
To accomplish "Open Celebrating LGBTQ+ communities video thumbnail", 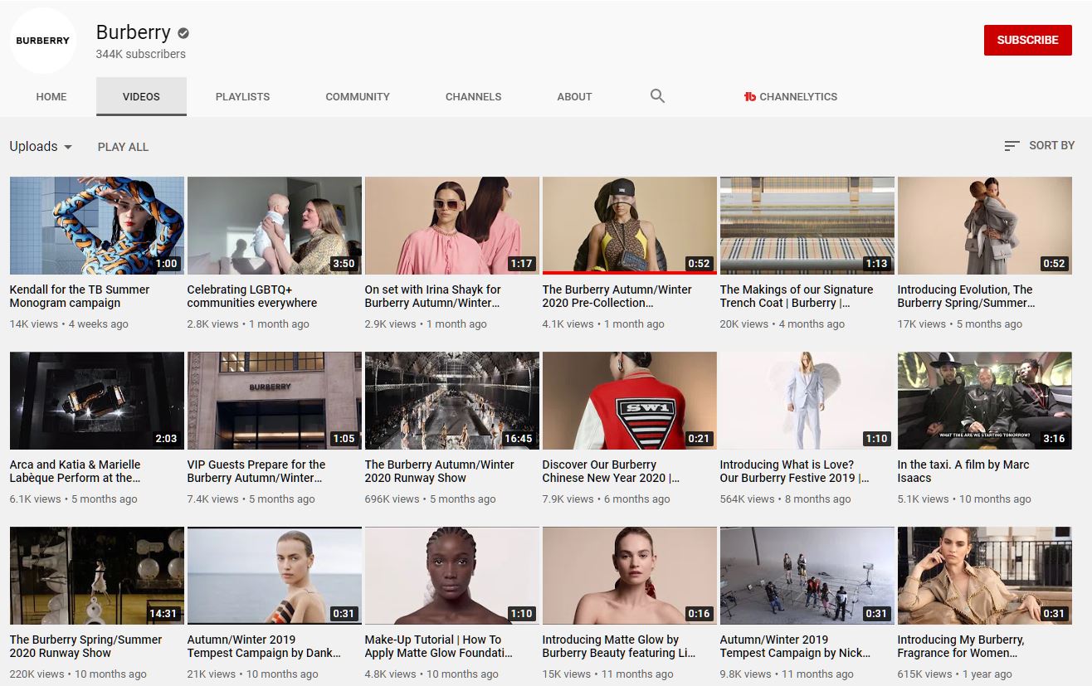I will click(x=275, y=226).
